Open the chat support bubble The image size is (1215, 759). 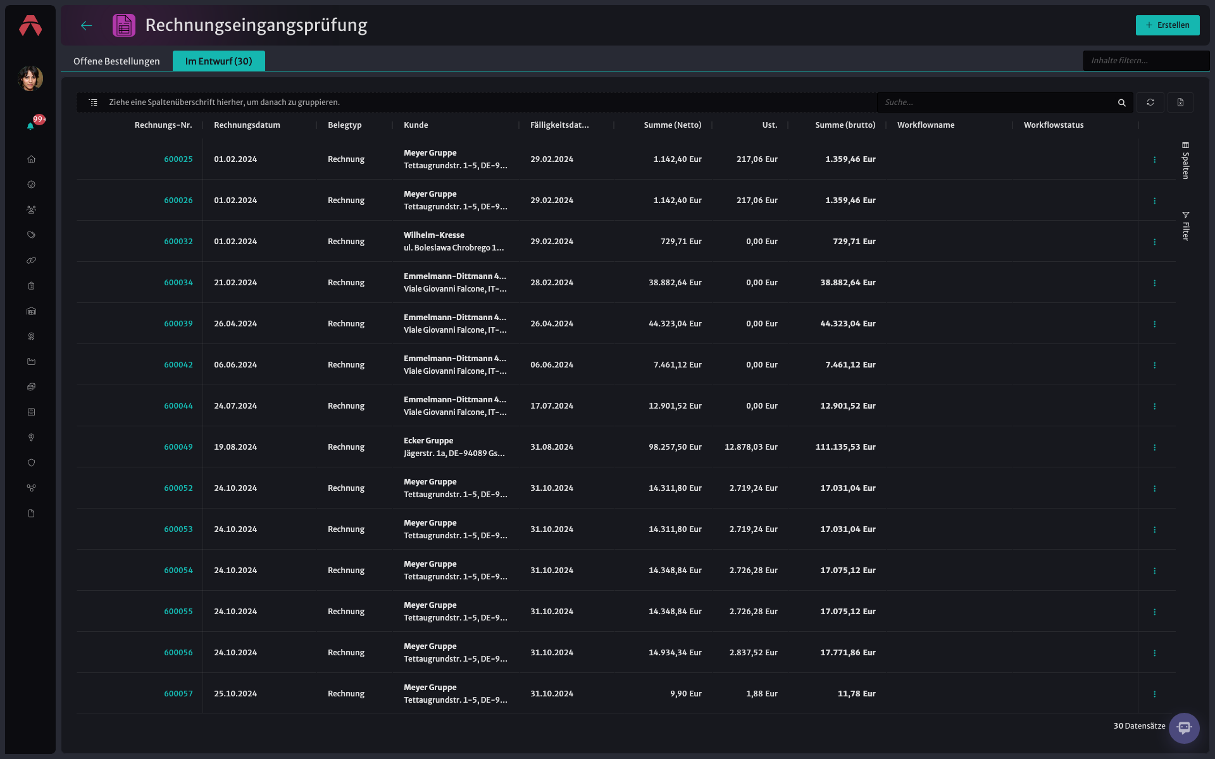[x=1184, y=728]
